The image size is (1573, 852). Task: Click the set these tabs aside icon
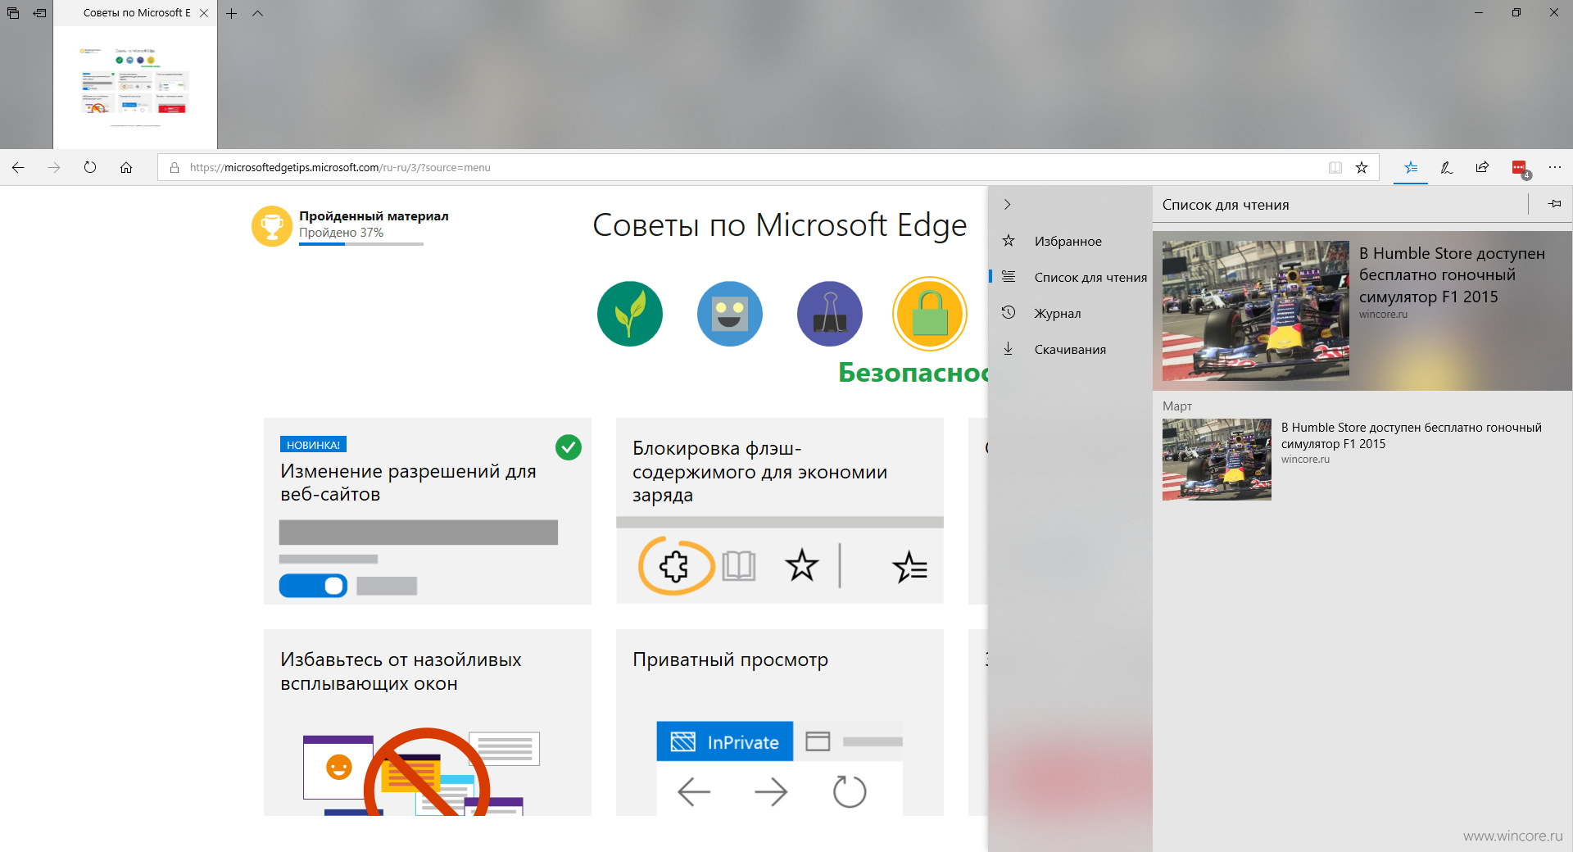[x=39, y=13]
